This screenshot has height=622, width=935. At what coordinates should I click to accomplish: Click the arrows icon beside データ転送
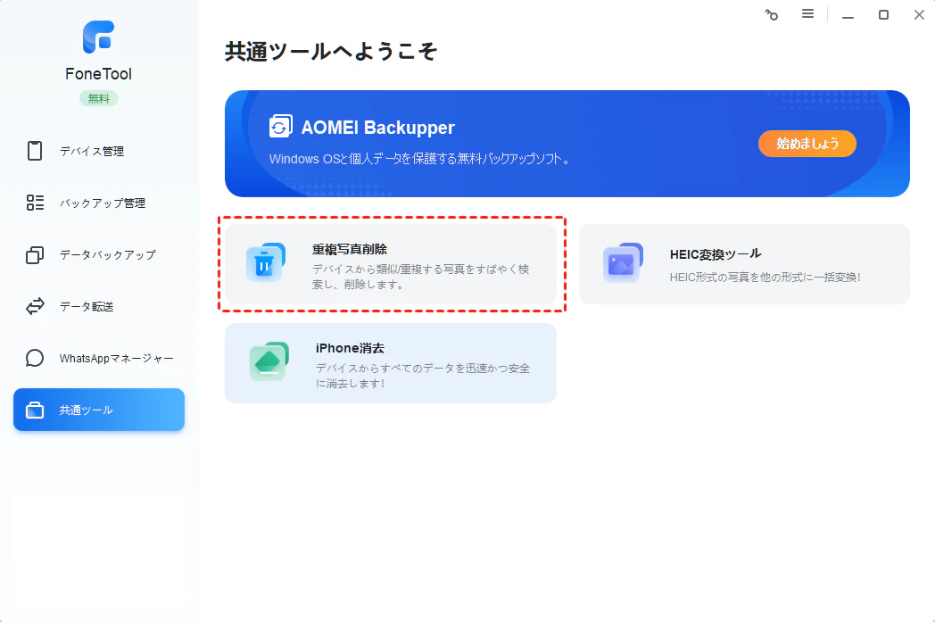coord(35,306)
